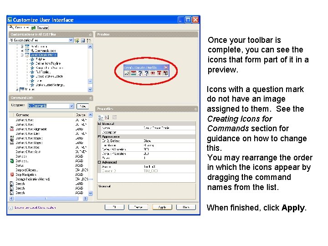This screenshot has height=246, width=328.
Task: Select Define from Polyline in the tree
Action: point(48,63)
